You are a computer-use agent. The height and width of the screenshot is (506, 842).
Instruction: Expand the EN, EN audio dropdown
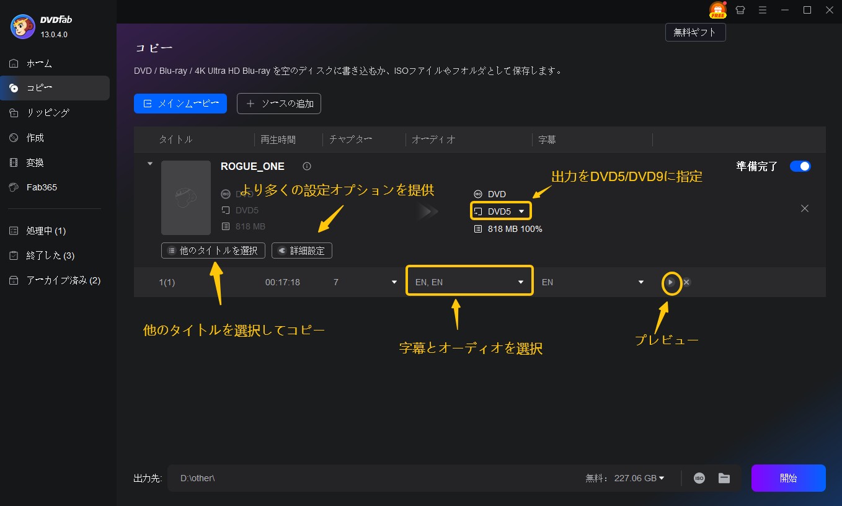(x=469, y=282)
